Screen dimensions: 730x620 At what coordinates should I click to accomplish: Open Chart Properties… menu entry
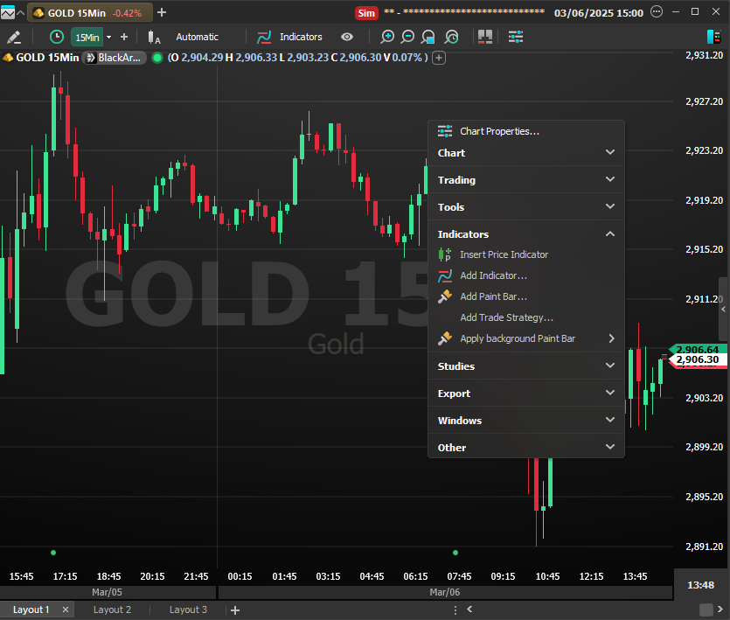click(x=499, y=131)
